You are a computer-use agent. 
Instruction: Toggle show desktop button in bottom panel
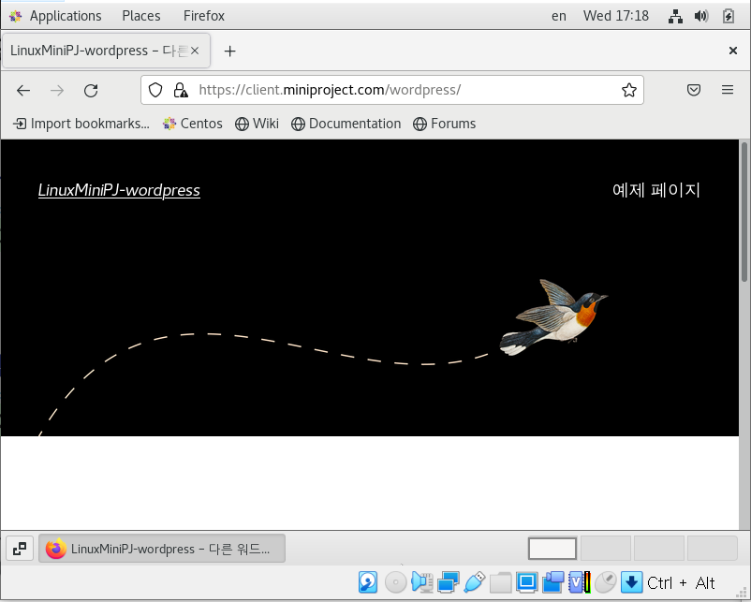(20, 549)
